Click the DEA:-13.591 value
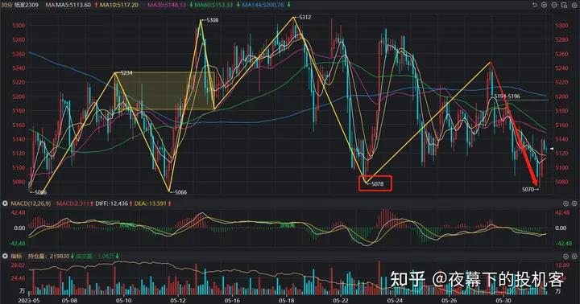The width and height of the screenshot is (580, 304). coord(150,203)
